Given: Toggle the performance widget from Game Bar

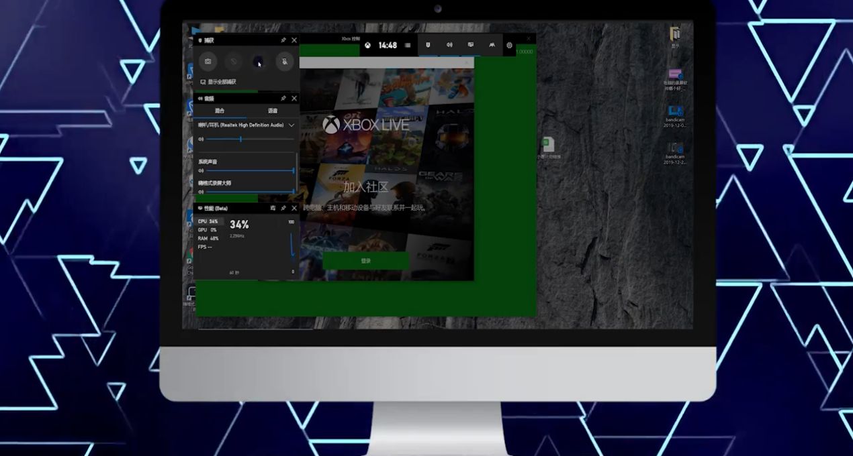Looking at the screenshot, I should tap(471, 45).
